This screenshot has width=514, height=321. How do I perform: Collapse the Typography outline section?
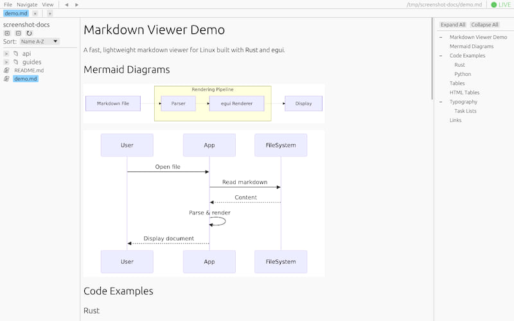coord(441,102)
